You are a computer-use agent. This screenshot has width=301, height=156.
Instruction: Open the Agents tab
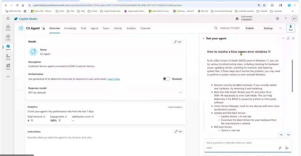click(x=94, y=28)
